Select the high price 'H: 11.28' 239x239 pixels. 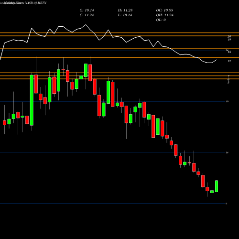pos(125,11)
